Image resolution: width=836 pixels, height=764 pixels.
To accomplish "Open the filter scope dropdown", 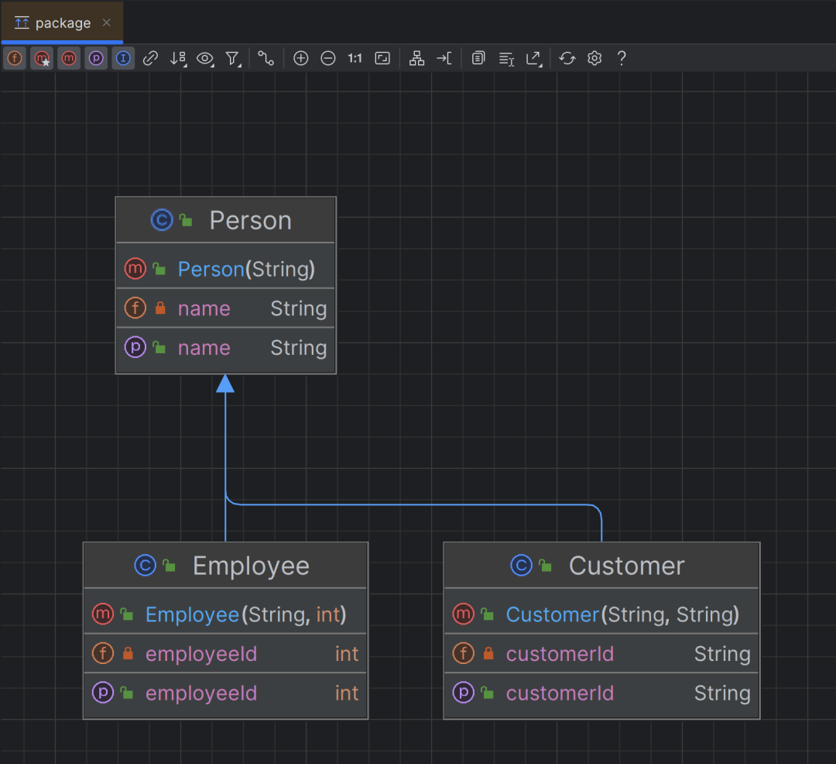I will coord(233,58).
